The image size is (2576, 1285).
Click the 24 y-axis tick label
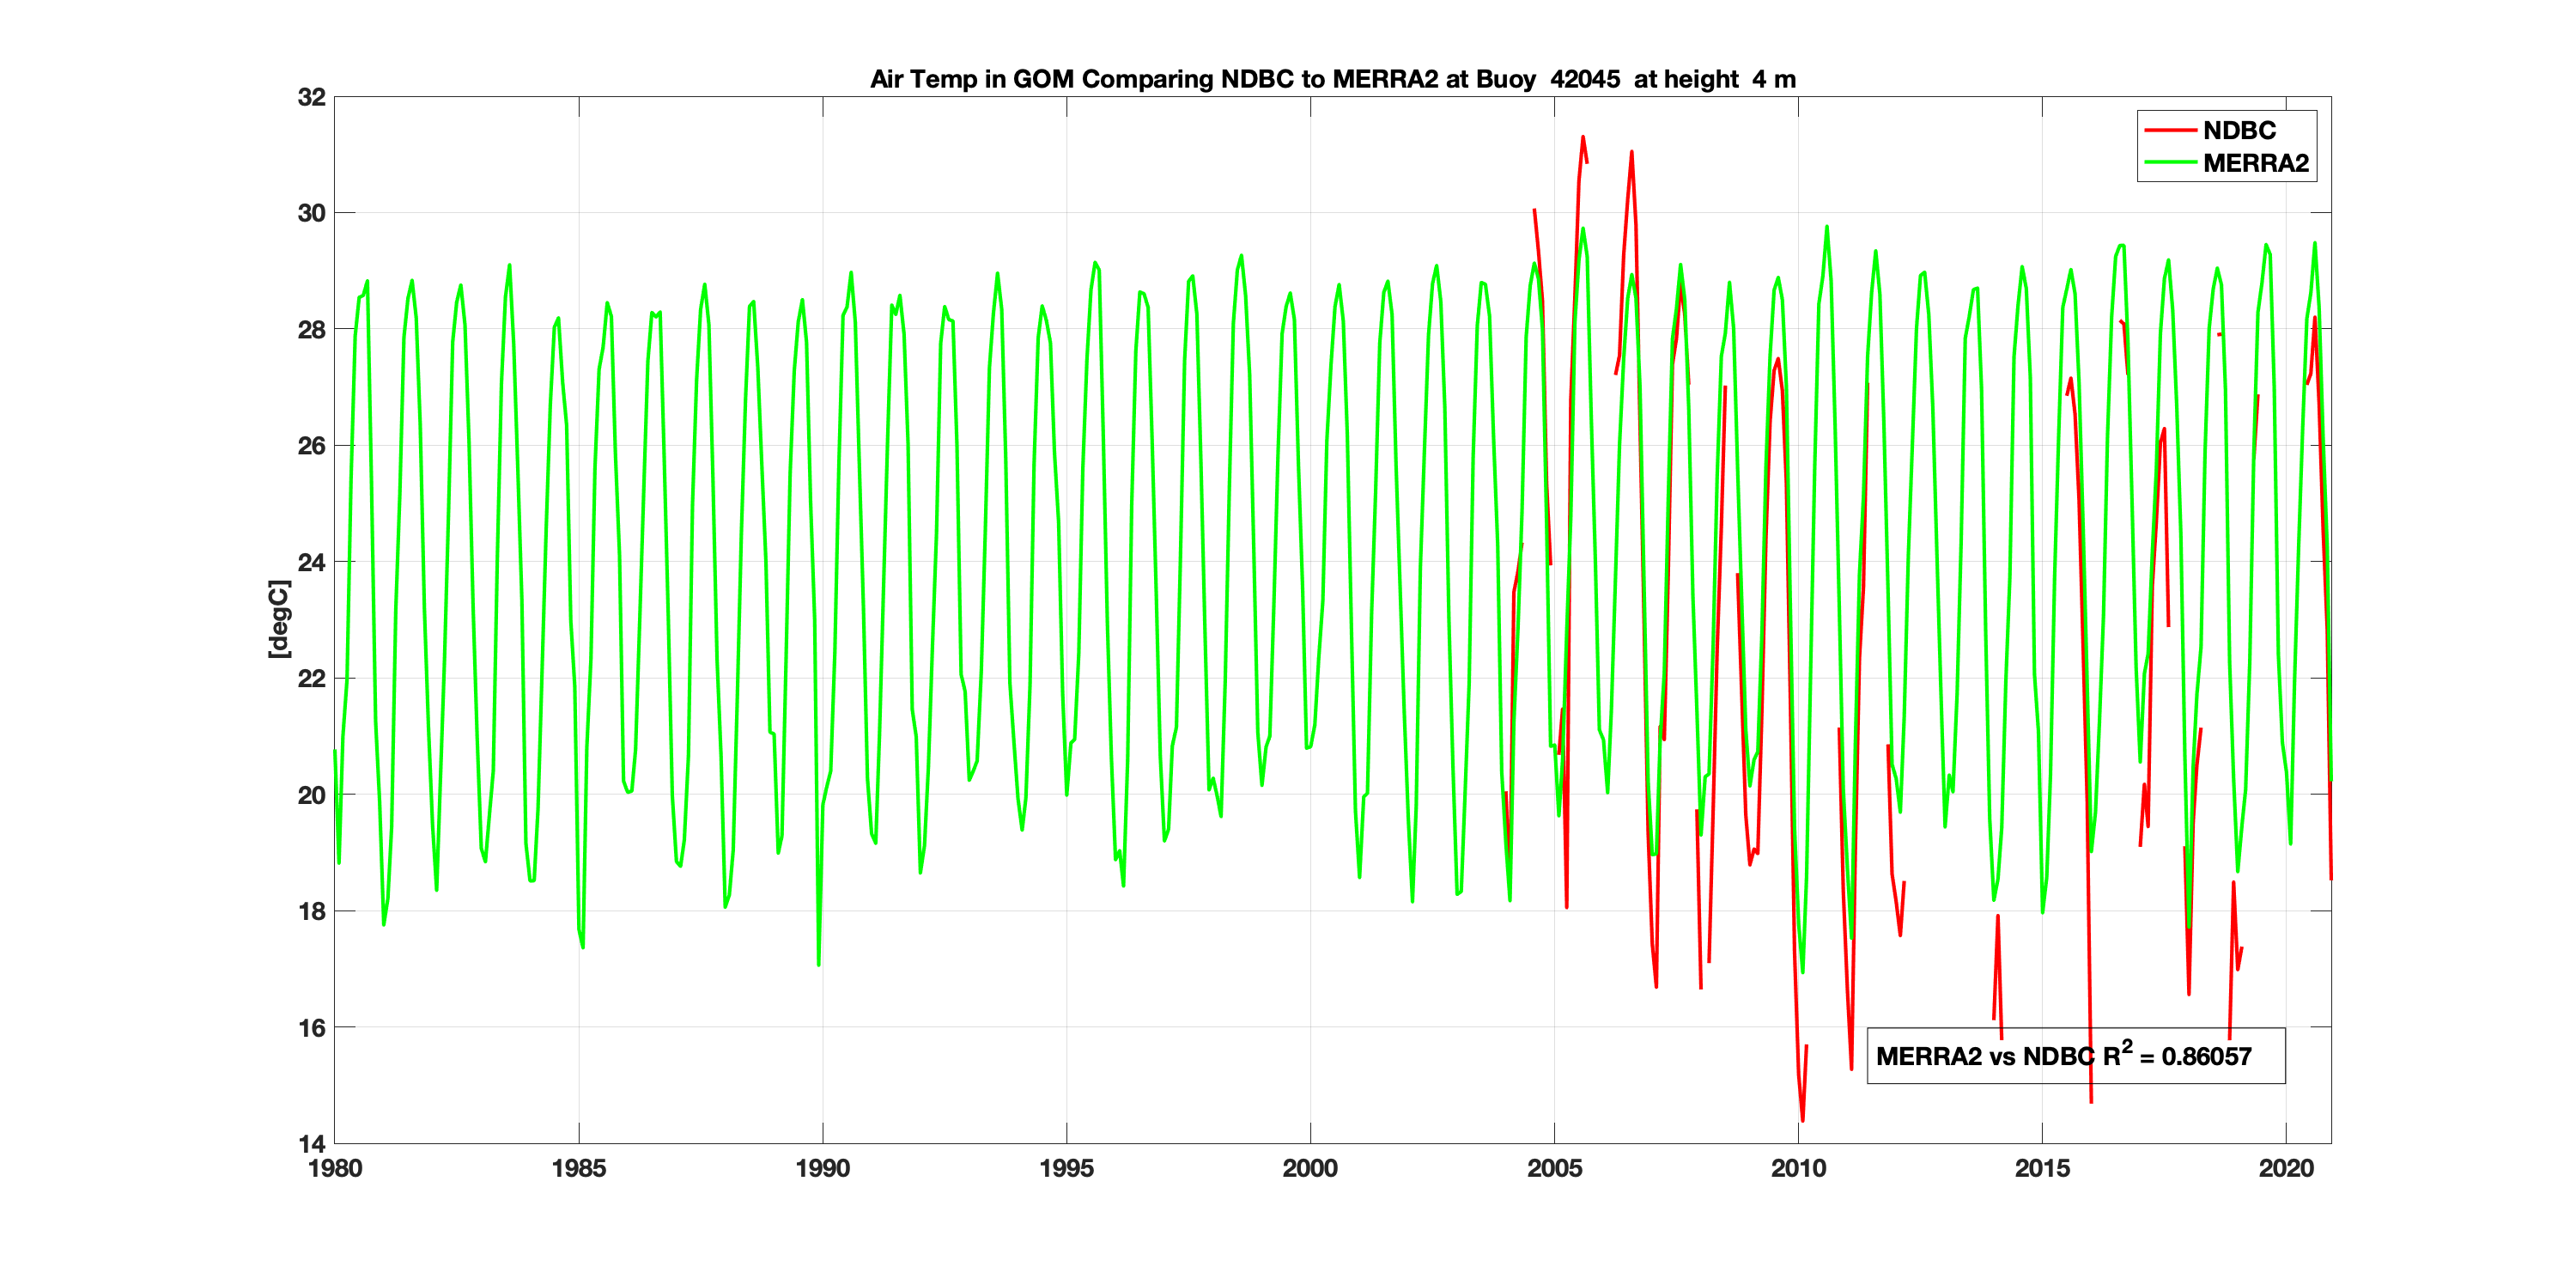(312, 562)
